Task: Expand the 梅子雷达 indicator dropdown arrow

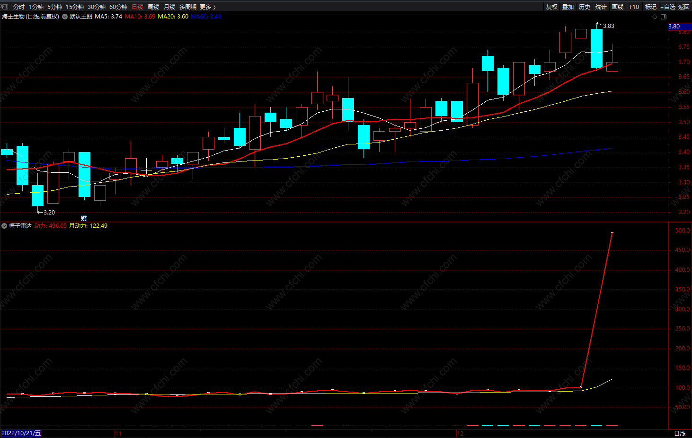Action: point(4,226)
